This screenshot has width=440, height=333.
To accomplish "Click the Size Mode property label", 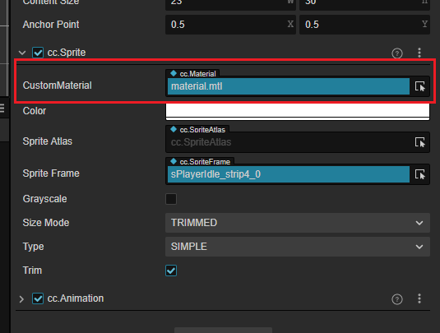I will tap(46, 223).
